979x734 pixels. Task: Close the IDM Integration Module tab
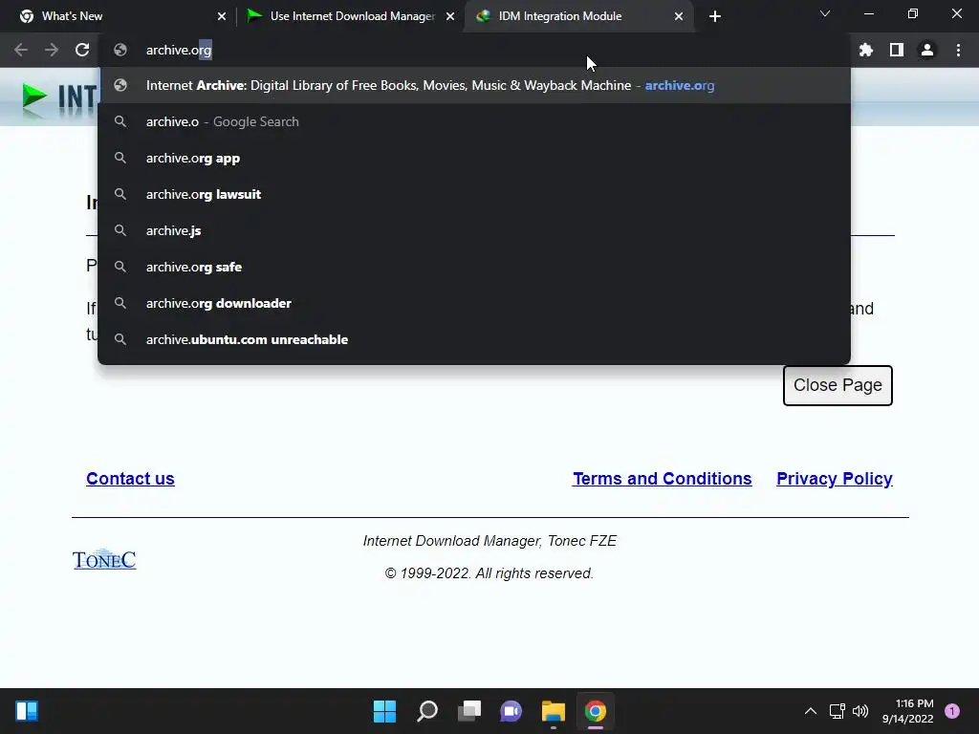click(679, 16)
